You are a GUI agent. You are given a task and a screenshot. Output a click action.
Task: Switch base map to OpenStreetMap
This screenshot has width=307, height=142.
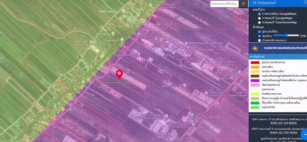[259, 22]
